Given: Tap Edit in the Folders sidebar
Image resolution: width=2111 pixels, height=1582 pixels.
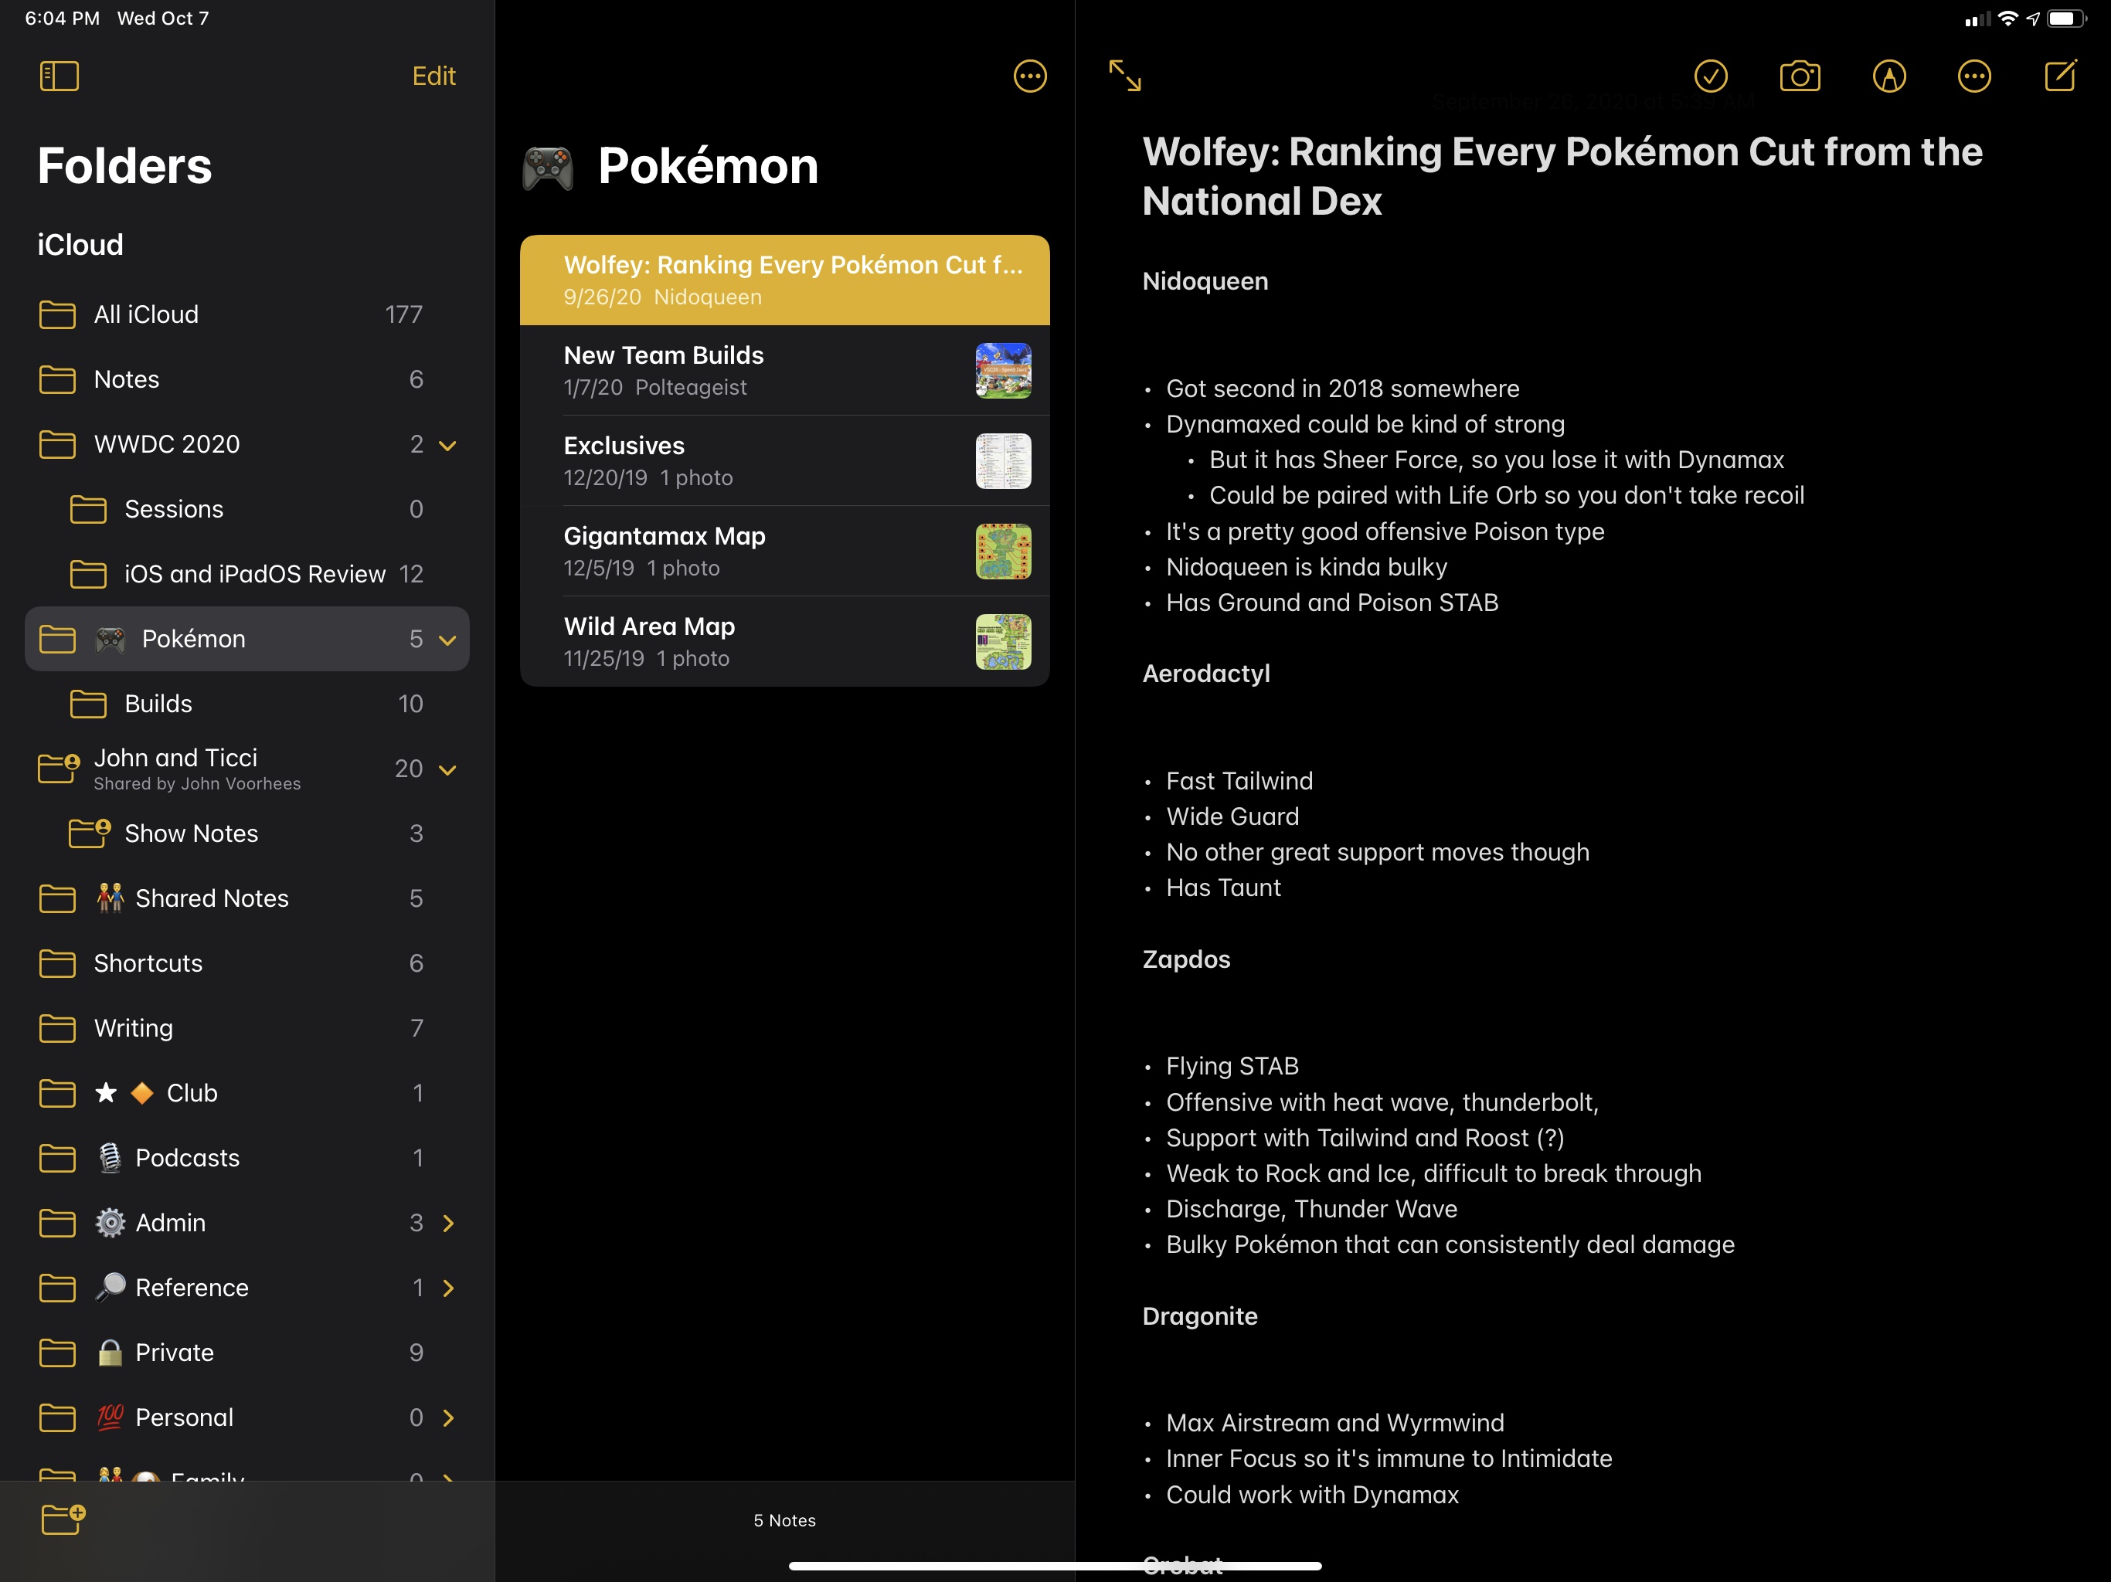Looking at the screenshot, I should pos(433,76).
